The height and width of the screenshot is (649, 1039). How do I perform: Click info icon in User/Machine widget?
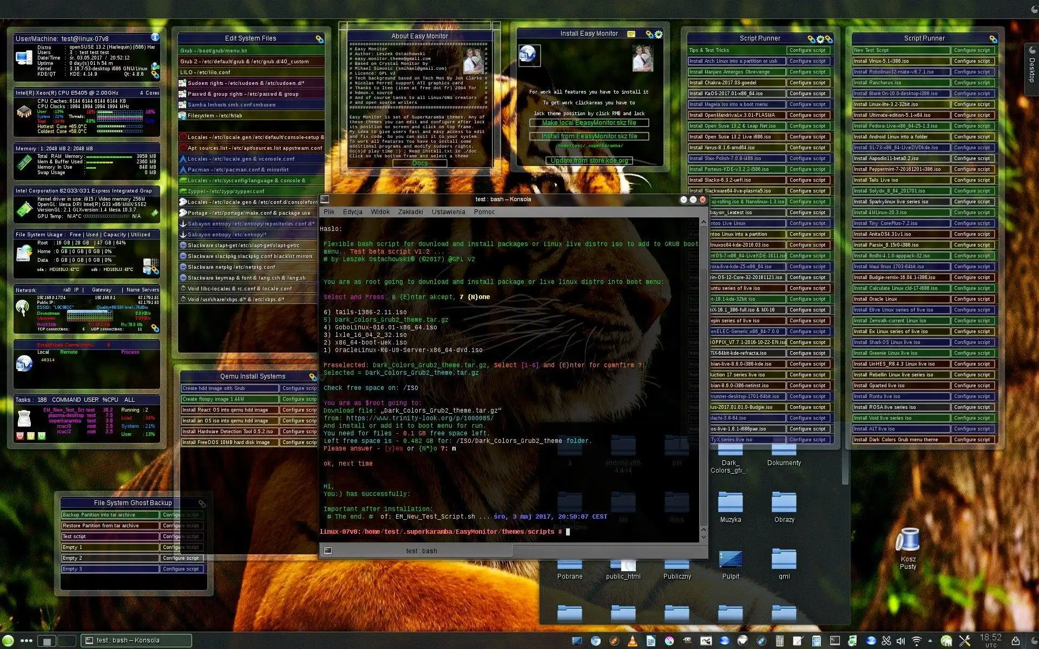155,37
